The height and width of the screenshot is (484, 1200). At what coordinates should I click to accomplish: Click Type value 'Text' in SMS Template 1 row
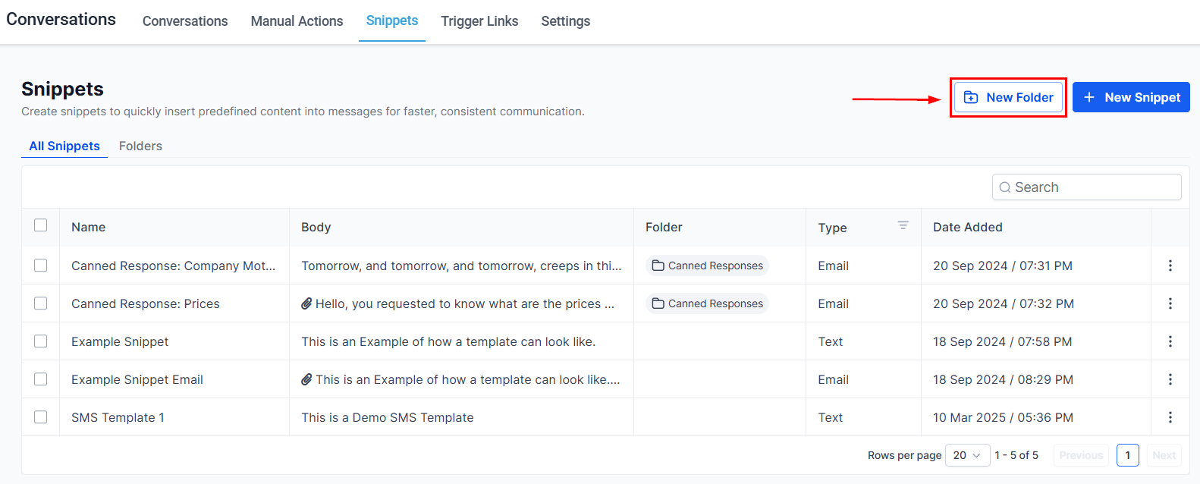click(831, 417)
